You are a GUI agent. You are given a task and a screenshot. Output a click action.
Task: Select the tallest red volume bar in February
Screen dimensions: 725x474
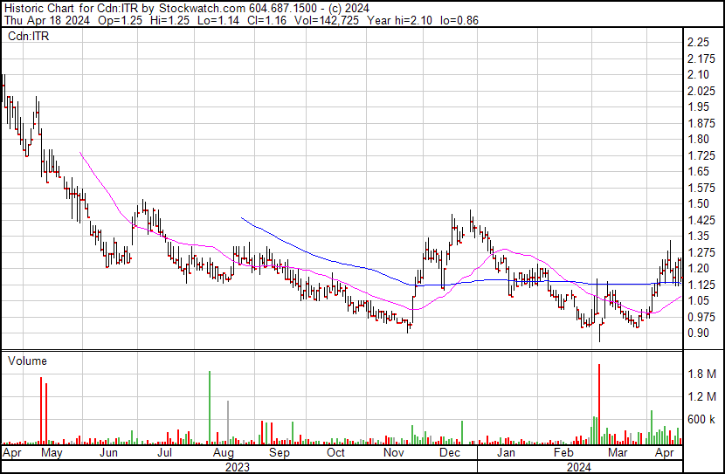coord(599,403)
